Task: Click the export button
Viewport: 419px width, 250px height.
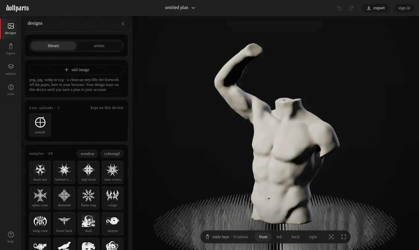Action: [x=375, y=8]
